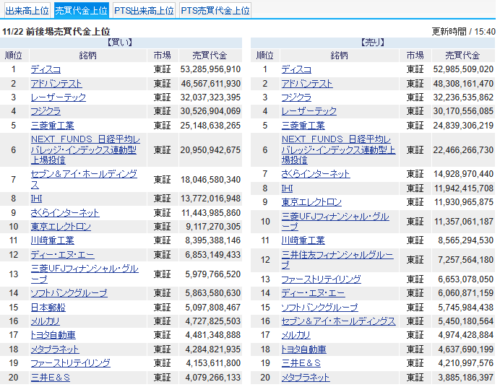Screen dimensions: 500x387
Task: Open the 三井住友フィナンシャルグループ link
Action: coord(337,260)
